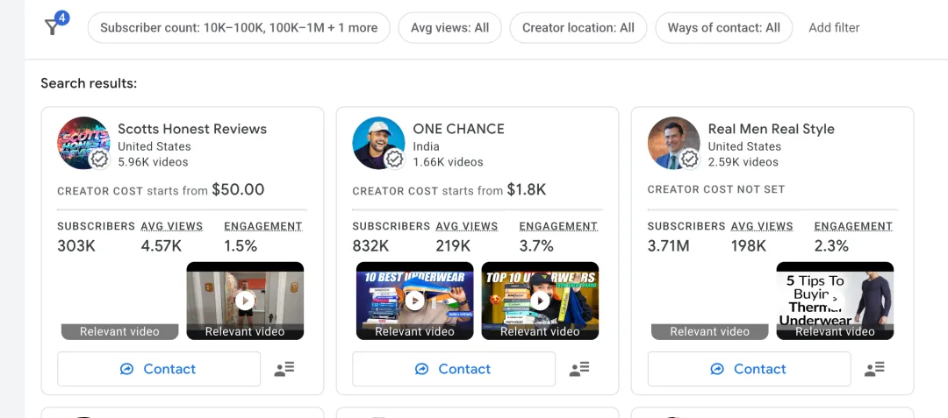948x418 pixels.
Task: Contact Scotts Honest Reviews
Action: click(159, 369)
